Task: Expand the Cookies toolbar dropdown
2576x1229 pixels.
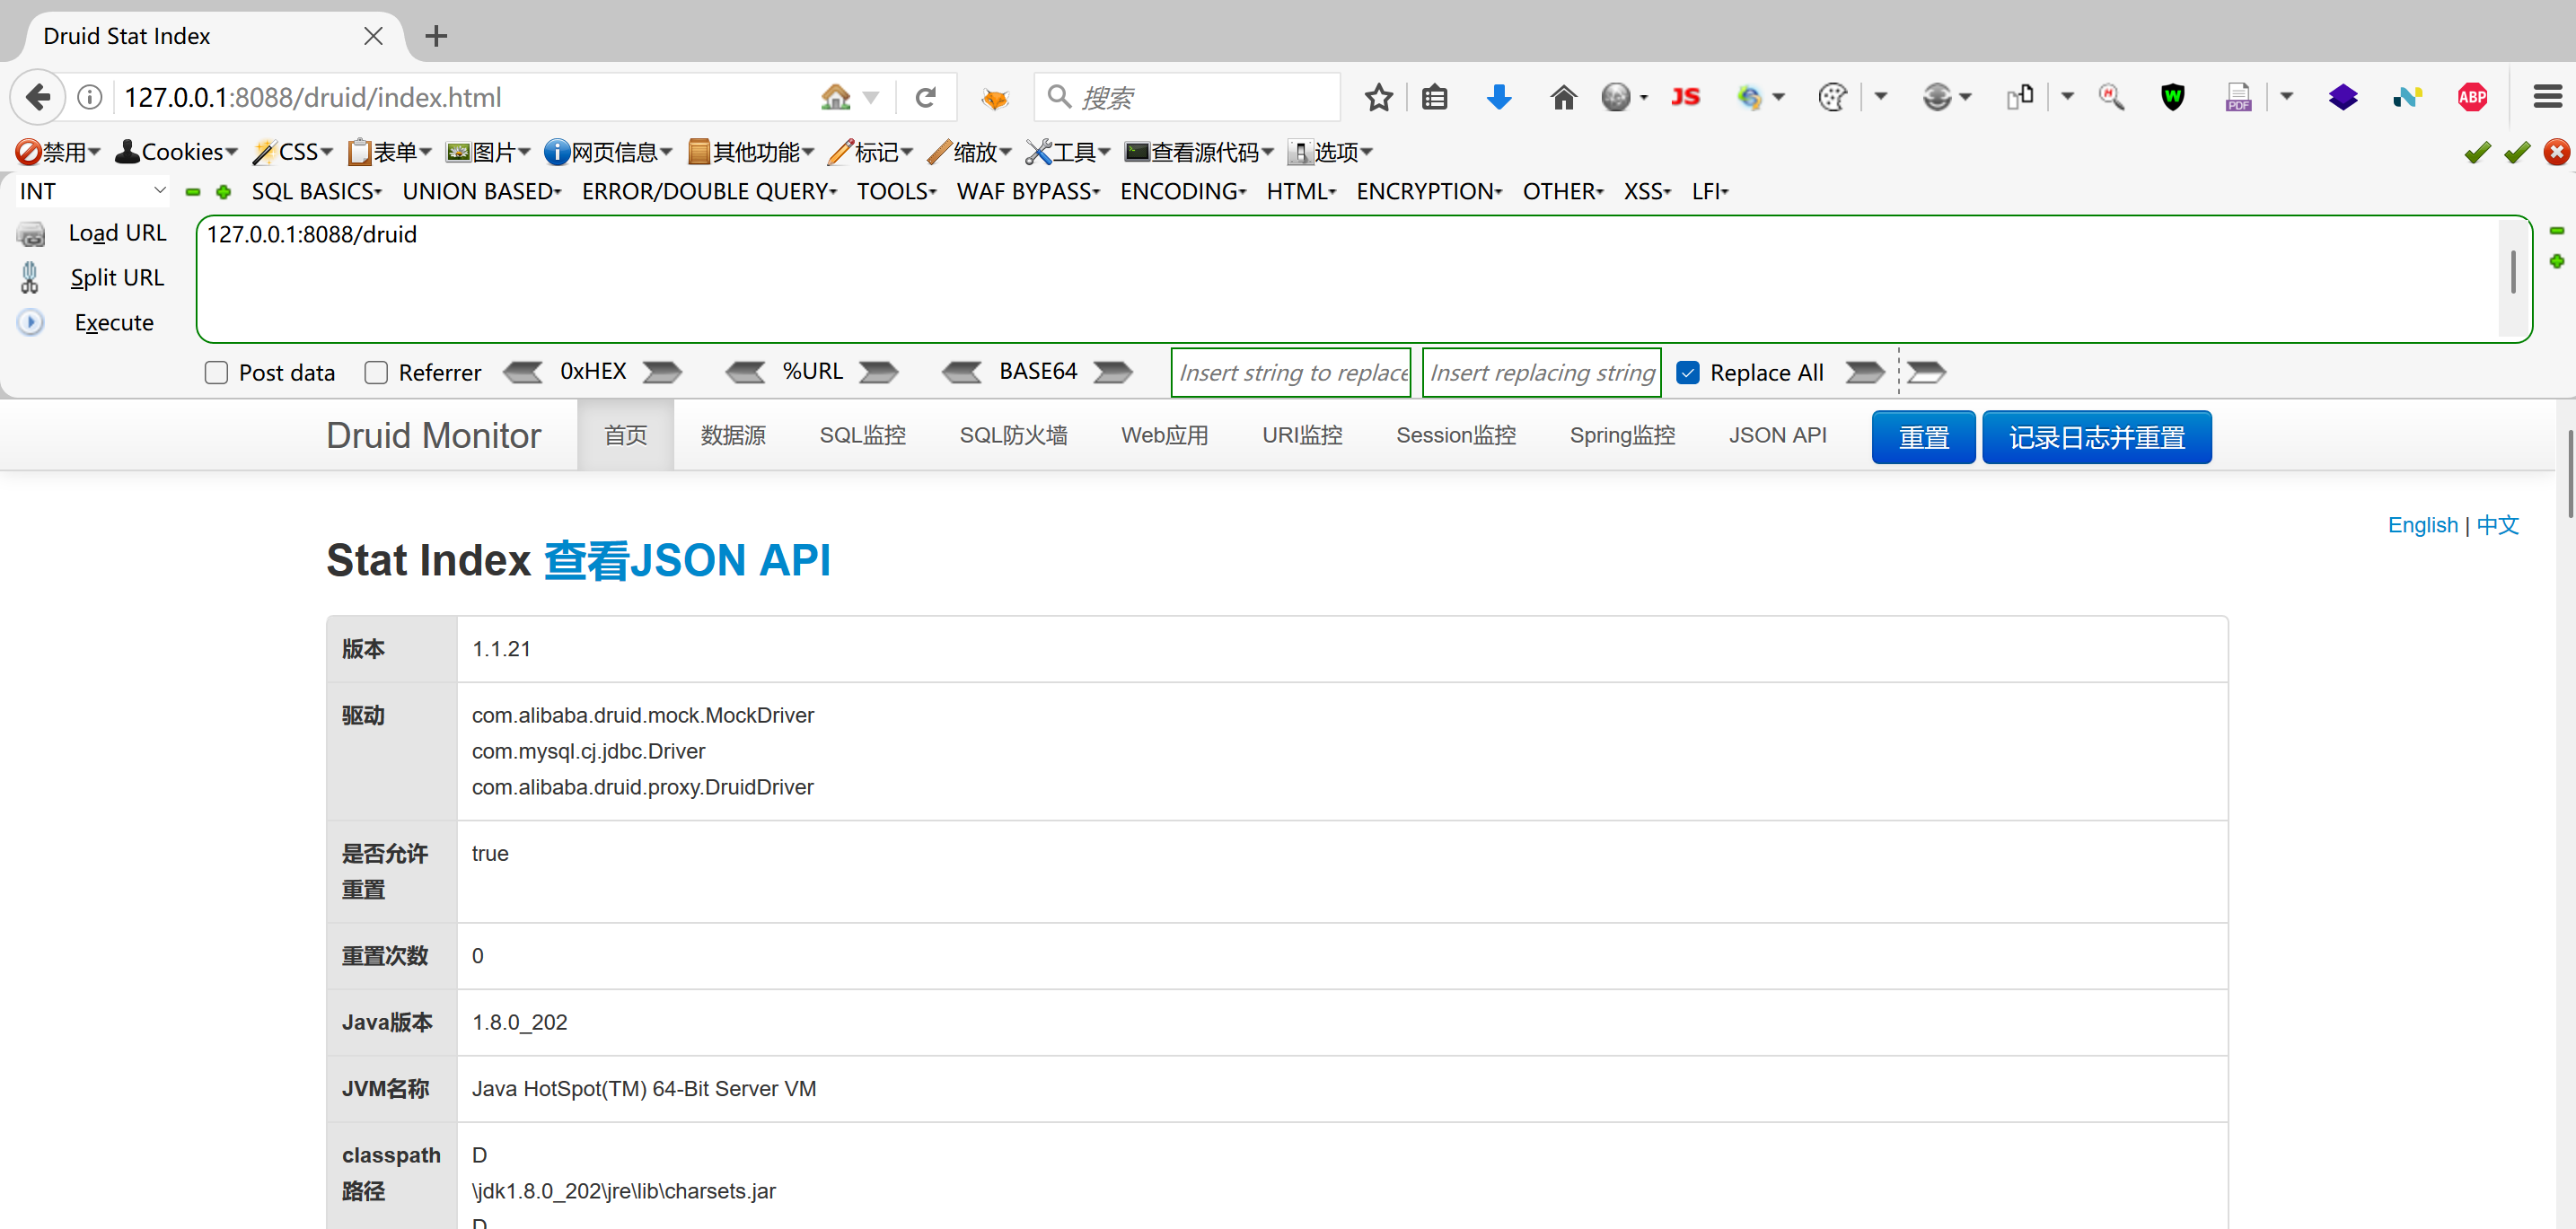Action: (177, 152)
